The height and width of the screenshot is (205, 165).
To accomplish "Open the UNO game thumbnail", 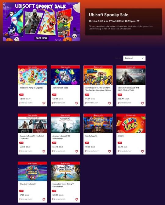I will pos(131,125).
